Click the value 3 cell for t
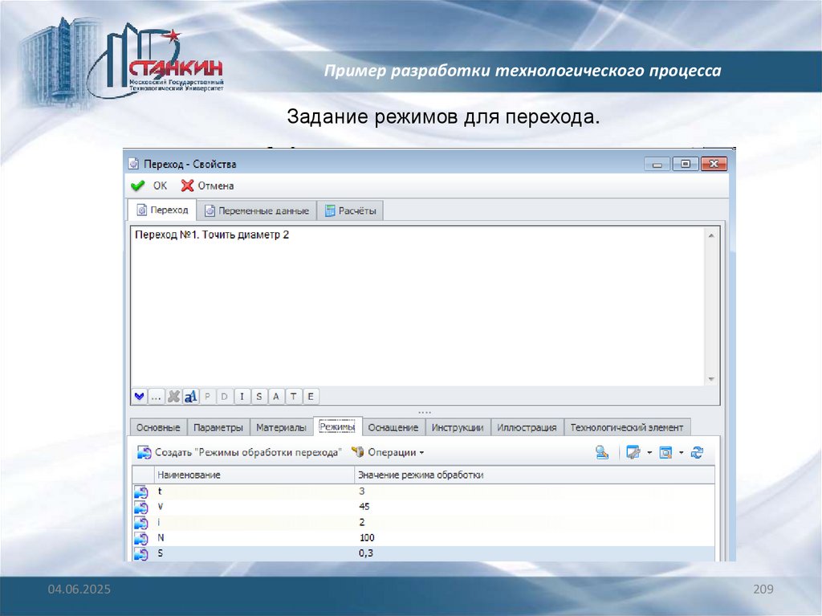 (535, 492)
